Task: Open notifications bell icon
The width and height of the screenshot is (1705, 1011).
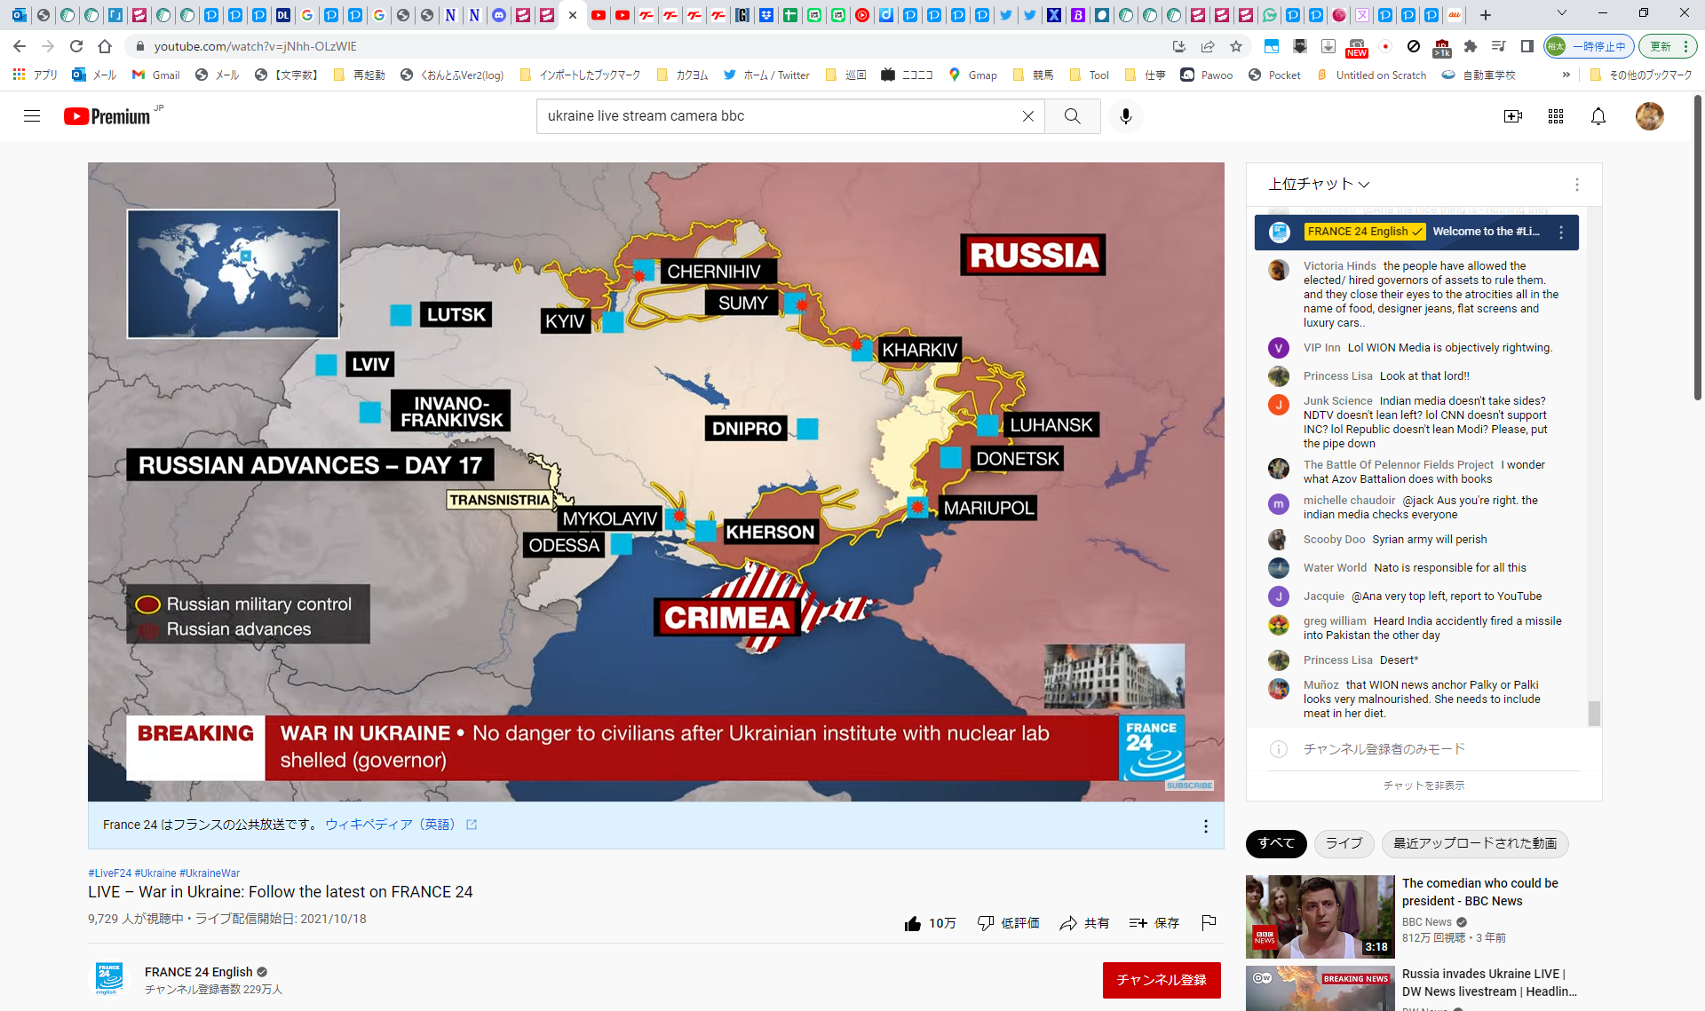Action: (1598, 116)
